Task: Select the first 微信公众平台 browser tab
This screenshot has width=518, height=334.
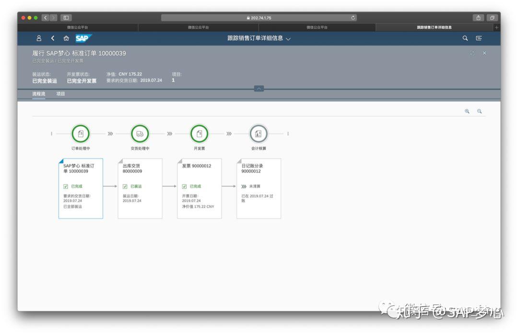Action: 78,27
